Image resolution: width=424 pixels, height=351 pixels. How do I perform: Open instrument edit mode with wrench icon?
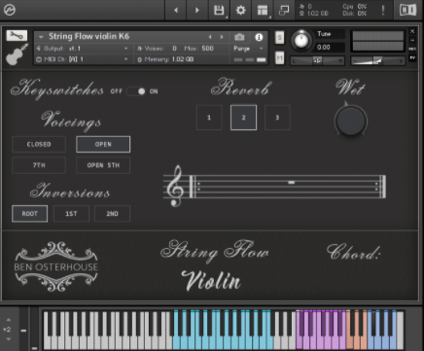tap(17, 35)
